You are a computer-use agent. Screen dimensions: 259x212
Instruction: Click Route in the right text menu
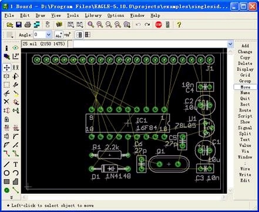click(x=245, y=110)
